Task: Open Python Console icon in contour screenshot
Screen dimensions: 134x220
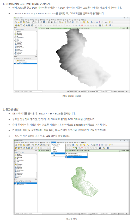Action: click(104, 148)
